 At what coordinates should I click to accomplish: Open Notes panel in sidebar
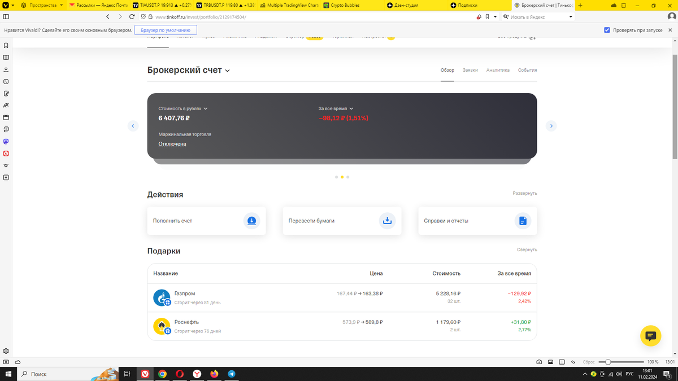click(x=6, y=94)
